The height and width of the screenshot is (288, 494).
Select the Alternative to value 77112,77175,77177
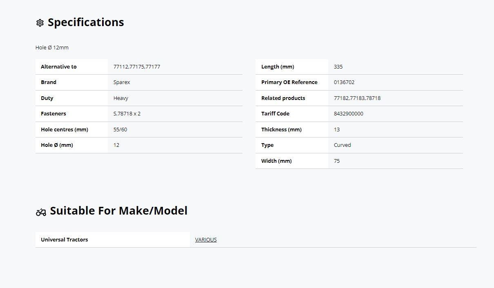(x=137, y=66)
